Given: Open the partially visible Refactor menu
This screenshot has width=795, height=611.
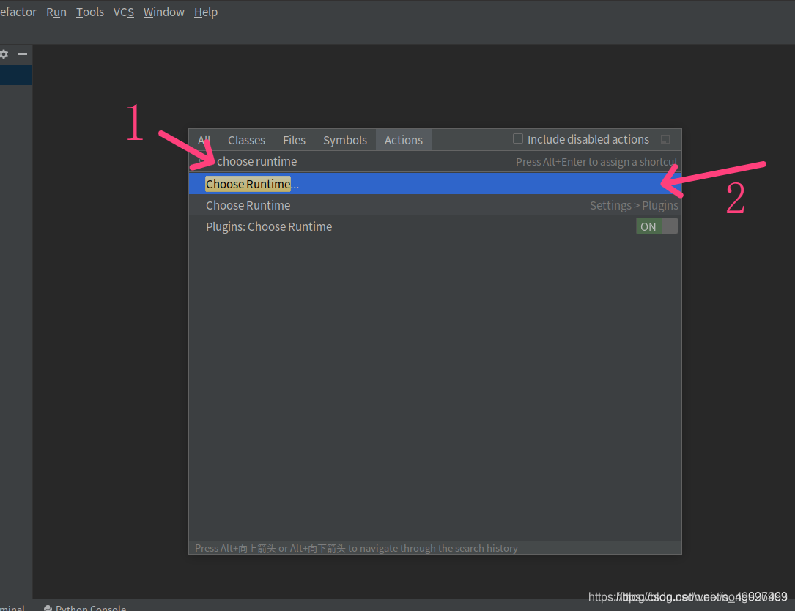Looking at the screenshot, I should click(x=18, y=12).
